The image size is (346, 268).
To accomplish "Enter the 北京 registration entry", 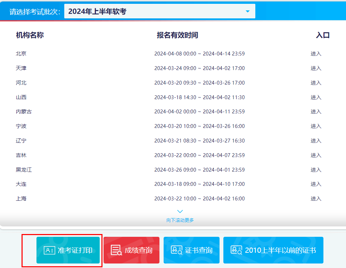I will point(316,54).
